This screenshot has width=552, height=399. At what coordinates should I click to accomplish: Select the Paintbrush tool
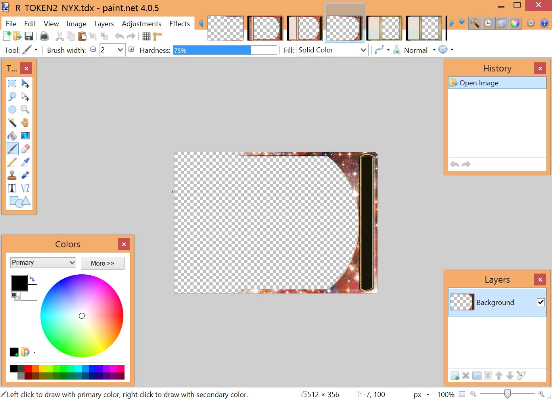click(12, 149)
